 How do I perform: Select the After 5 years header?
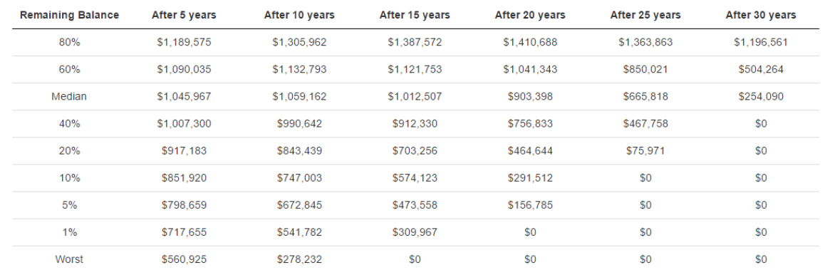[x=185, y=15]
